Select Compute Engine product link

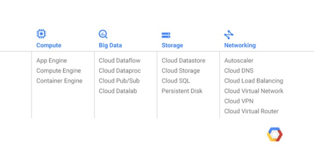point(59,71)
